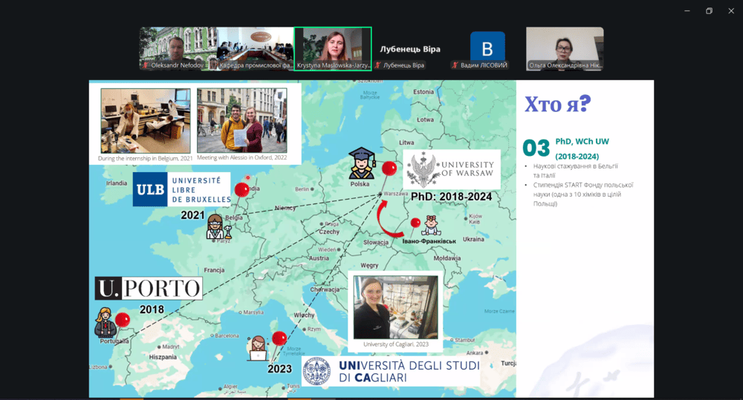This screenshot has width=743, height=400.
Task: Click the ULB Université Libre de Bruxelles logo
Action: click(x=182, y=189)
